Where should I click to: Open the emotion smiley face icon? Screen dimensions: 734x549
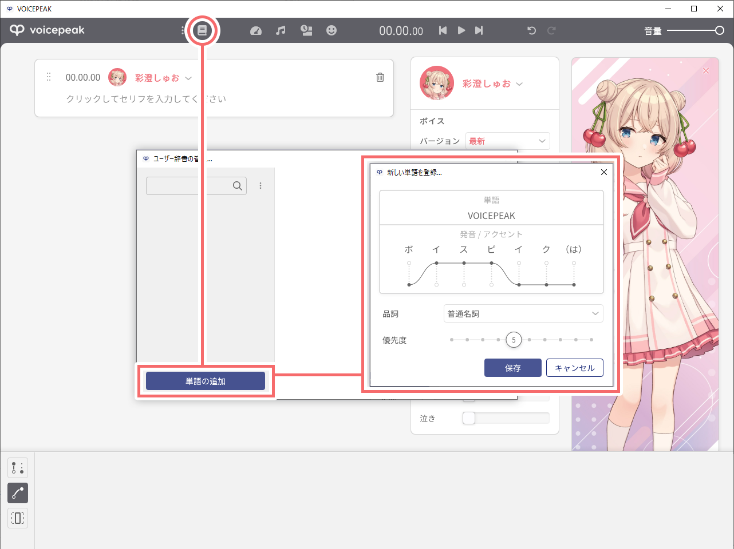(x=332, y=30)
